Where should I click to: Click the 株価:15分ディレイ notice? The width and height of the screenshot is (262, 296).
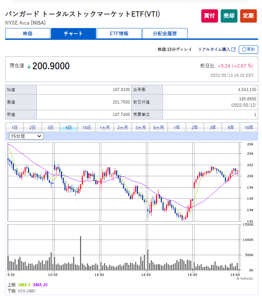[x=175, y=50]
